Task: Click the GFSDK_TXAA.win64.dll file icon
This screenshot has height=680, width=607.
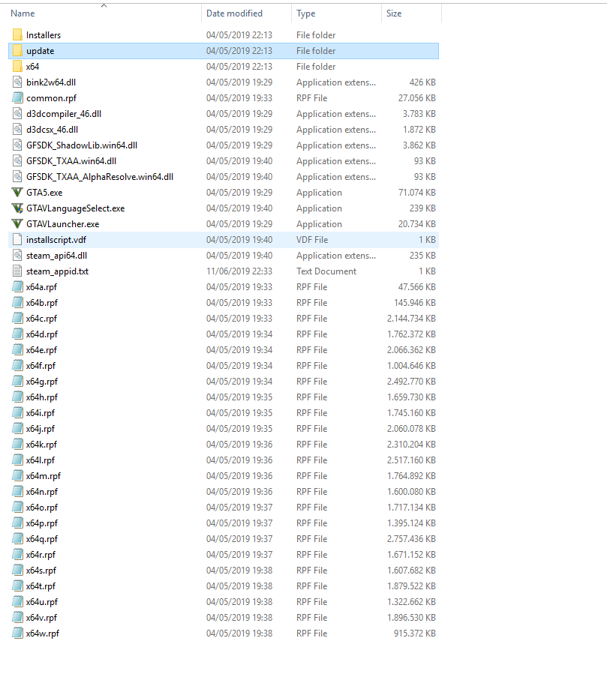Action: point(17,161)
